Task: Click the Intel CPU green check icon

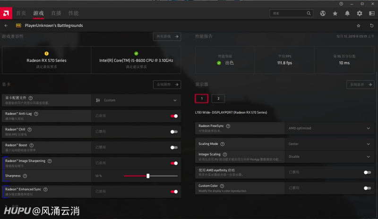Action: 136,53
